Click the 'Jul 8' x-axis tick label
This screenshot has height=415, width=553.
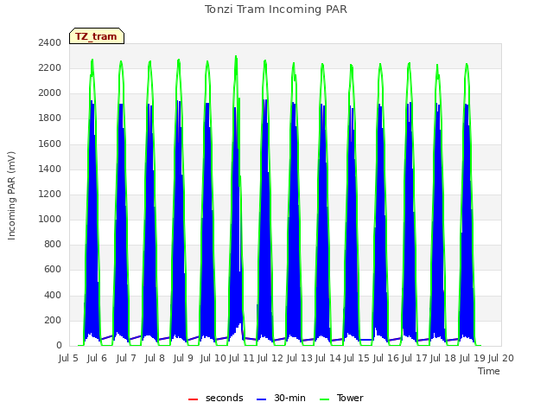[155, 358]
